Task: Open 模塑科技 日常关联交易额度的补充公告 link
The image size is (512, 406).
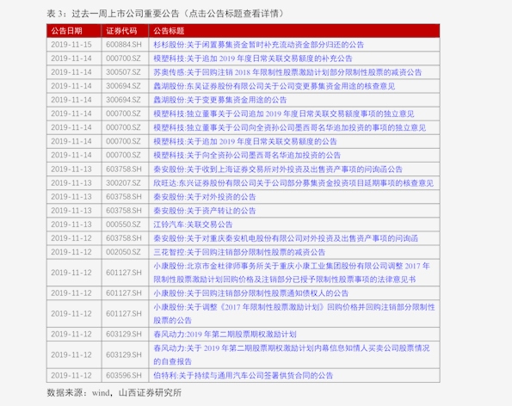Action: tap(253, 58)
